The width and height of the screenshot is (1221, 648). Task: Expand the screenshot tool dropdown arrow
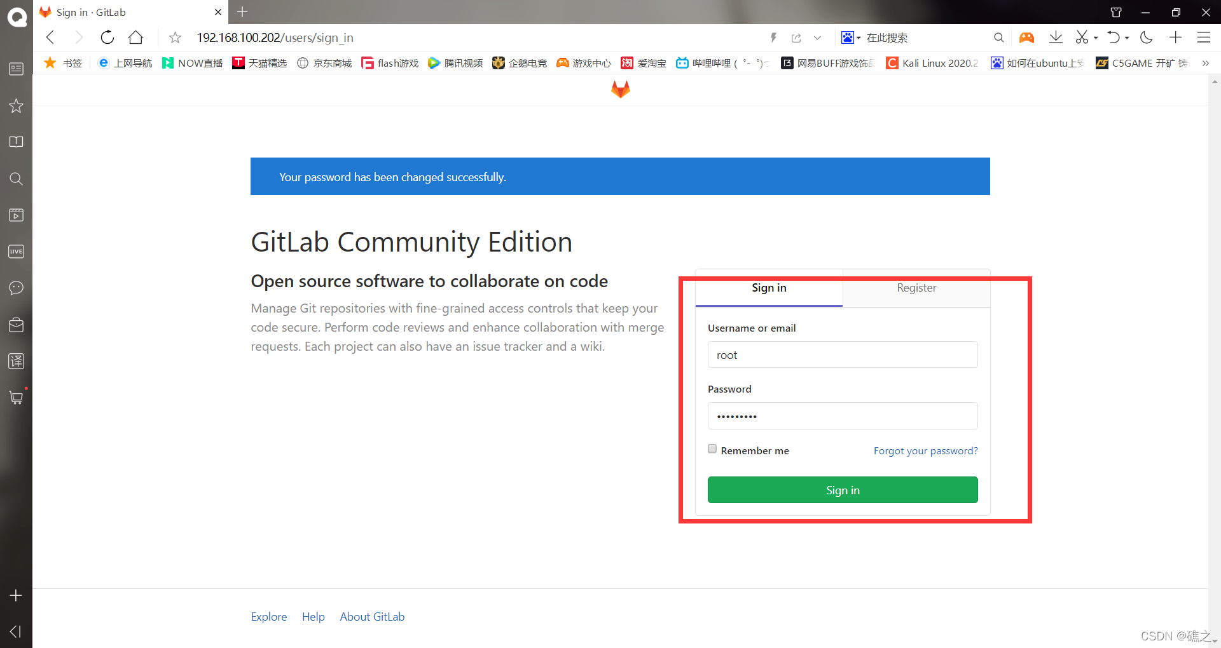tap(1096, 38)
